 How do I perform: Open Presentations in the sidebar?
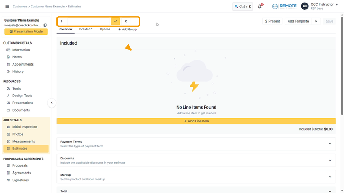coord(23,103)
